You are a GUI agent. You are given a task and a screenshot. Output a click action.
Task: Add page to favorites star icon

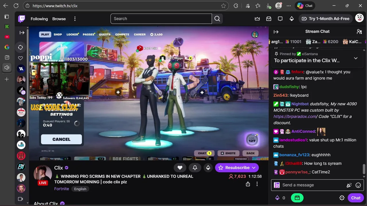(223, 6)
